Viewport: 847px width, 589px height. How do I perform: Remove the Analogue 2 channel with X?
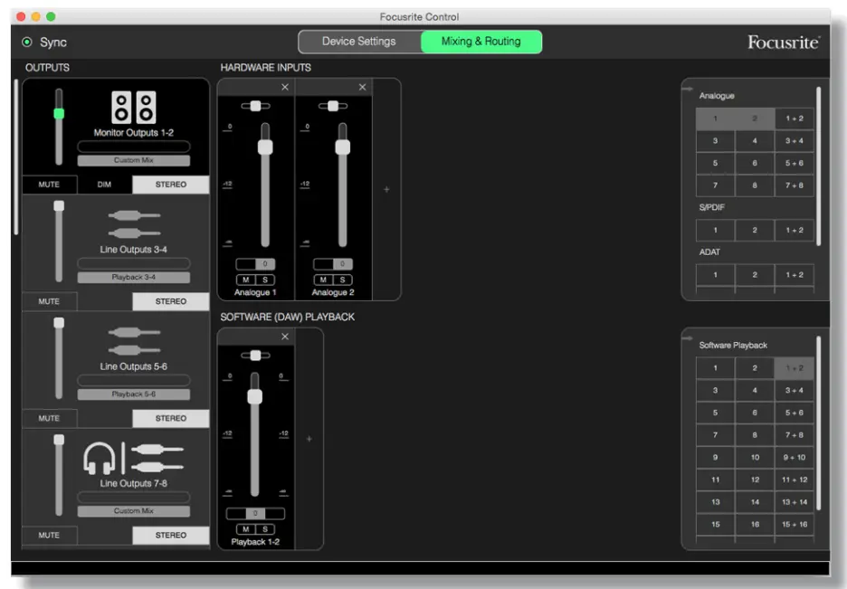coord(362,87)
